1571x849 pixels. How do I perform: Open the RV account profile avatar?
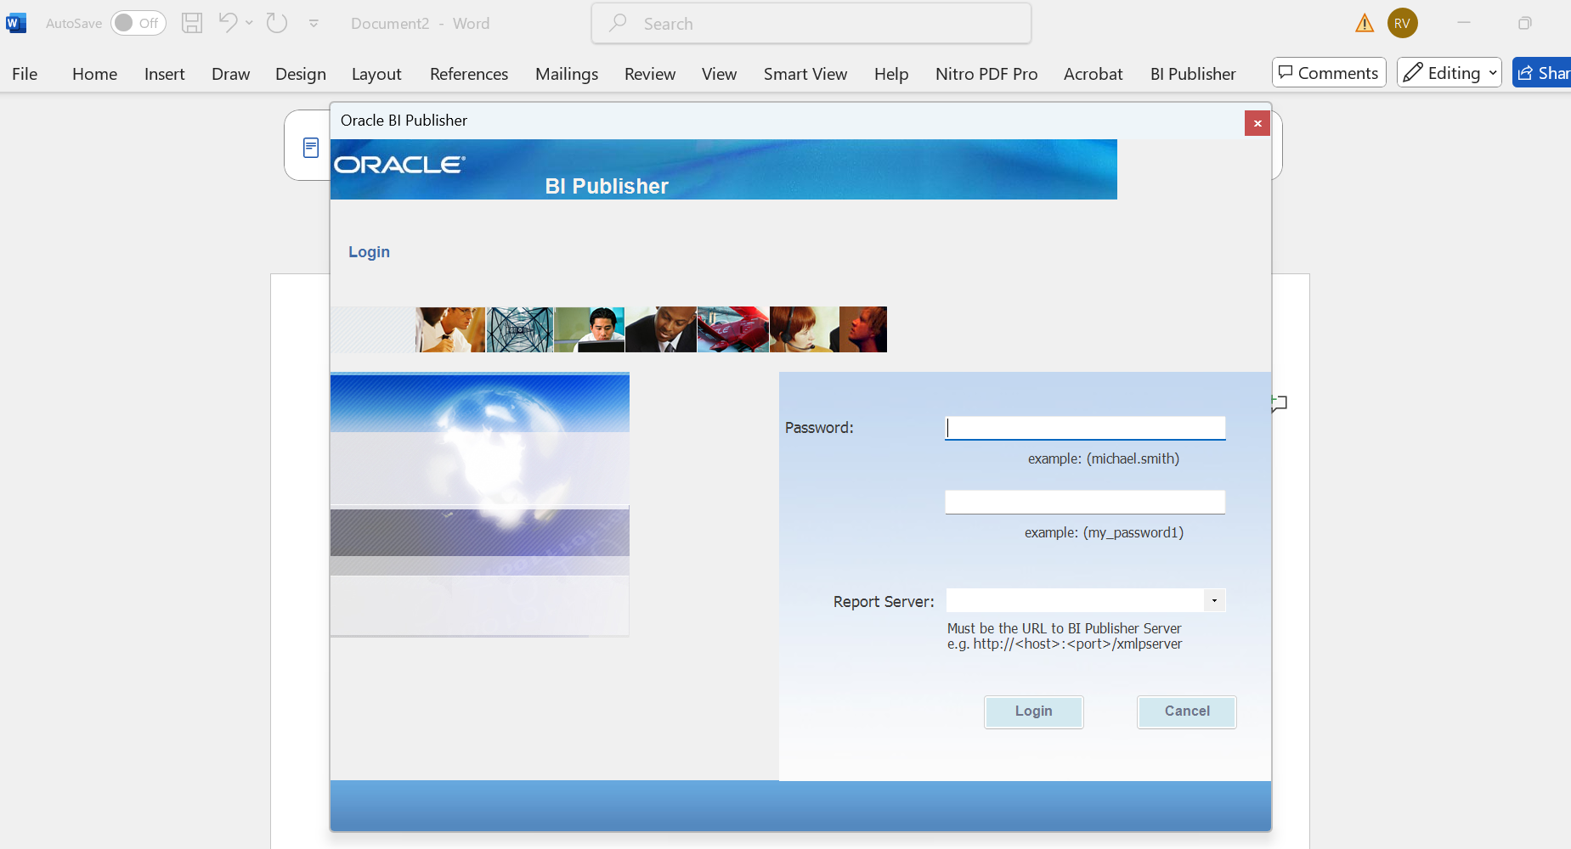click(1403, 23)
